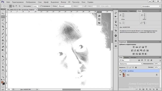Open the layer filter Вид dropdown
This screenshot has height=91, width=162.
pos(125,60)
